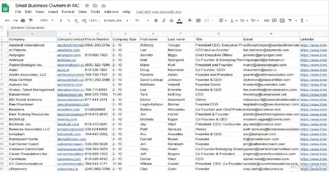Open the Help menu
329x172 pixels.
pos(126,12)
